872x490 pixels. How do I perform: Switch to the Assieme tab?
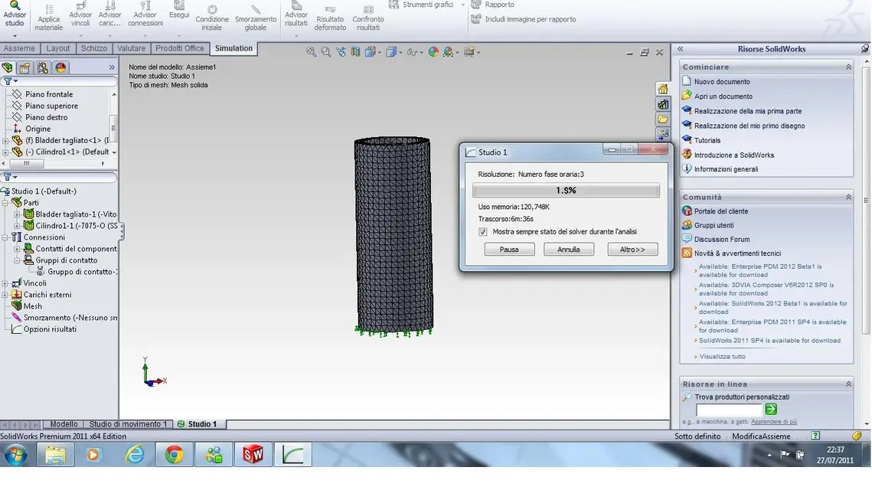pos(19,48)
